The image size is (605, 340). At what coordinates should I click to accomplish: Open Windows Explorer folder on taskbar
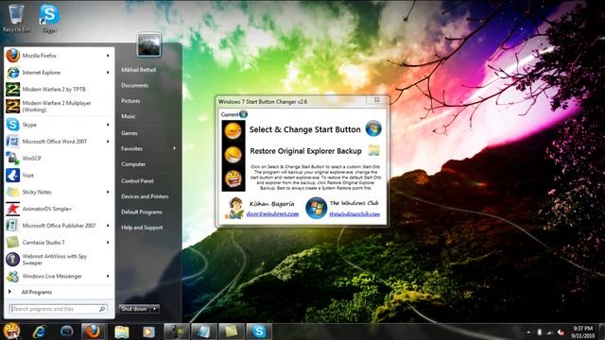[122, 331]
